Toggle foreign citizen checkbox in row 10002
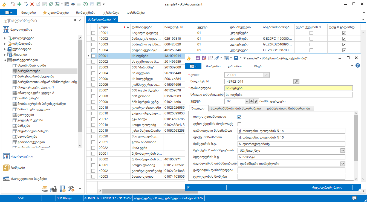This screenshot has width=367, height=202. pyautogui.click(x=311, y=39)
